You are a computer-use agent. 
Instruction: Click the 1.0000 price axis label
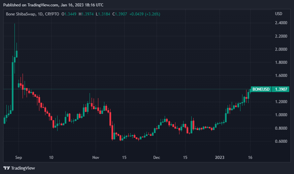tap(281, 115)
